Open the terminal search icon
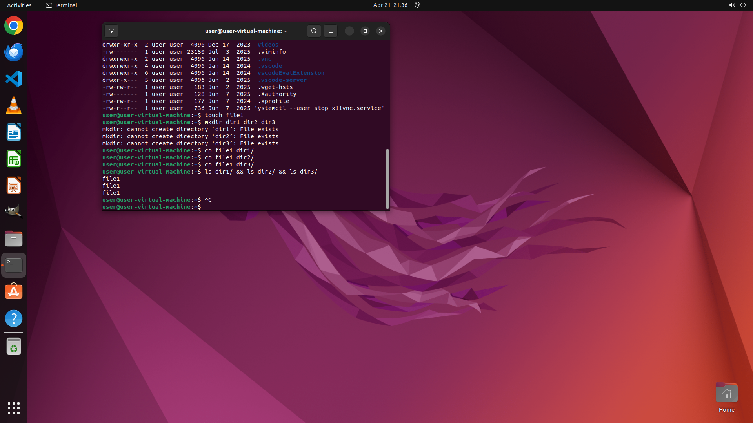 pyautogui.click(x=314, y=31)
